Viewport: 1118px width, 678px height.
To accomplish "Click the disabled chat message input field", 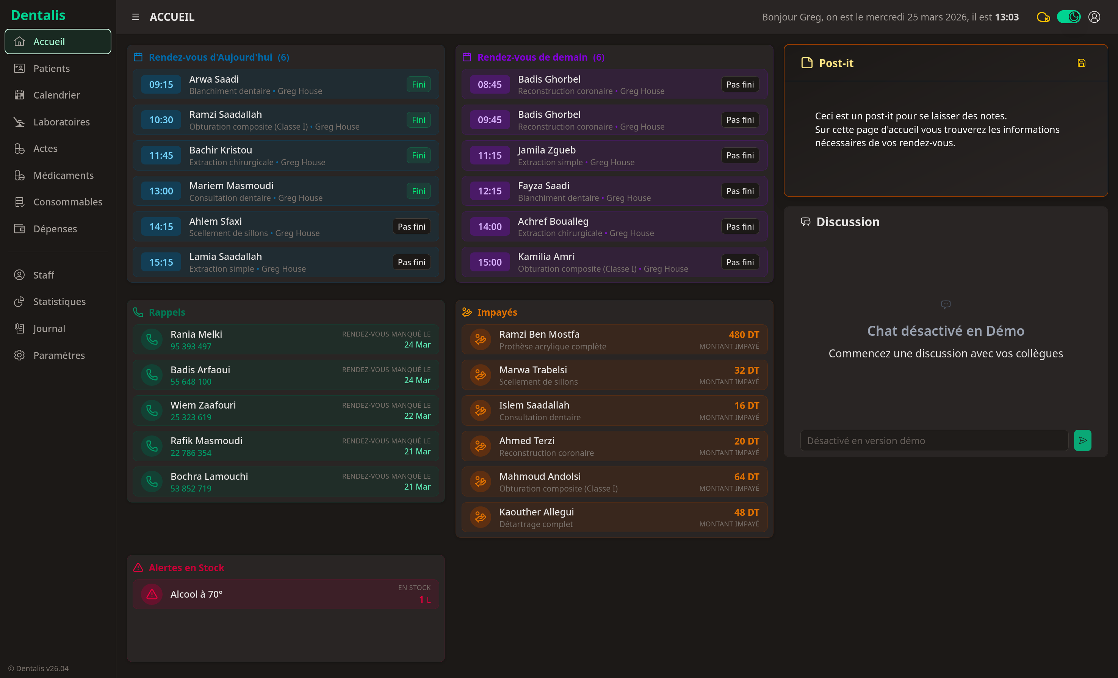I will 934,441.
